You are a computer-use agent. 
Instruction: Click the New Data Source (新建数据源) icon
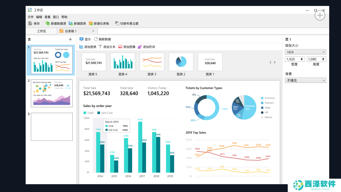[47, 23]
